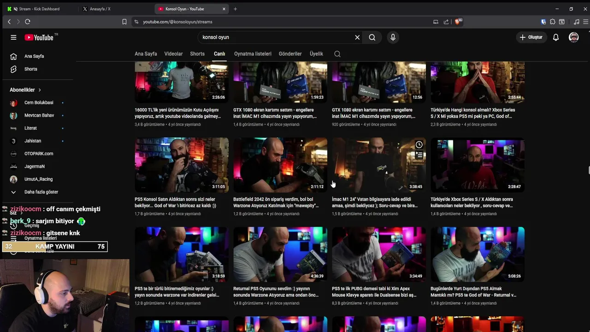Click the Oluştur button

(x=531, y=37)
